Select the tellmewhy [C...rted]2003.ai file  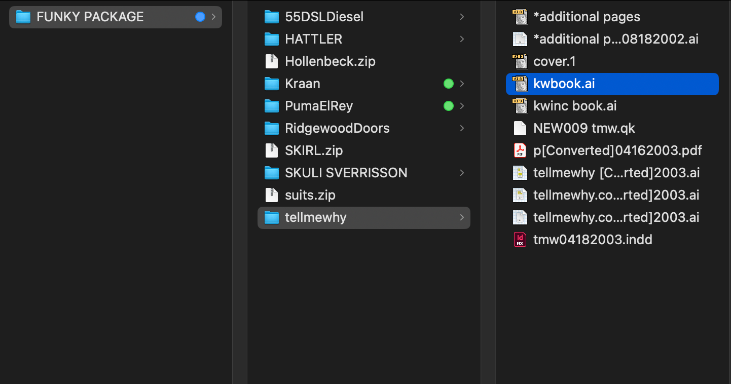pyautogui.click(x=616, y=173)
